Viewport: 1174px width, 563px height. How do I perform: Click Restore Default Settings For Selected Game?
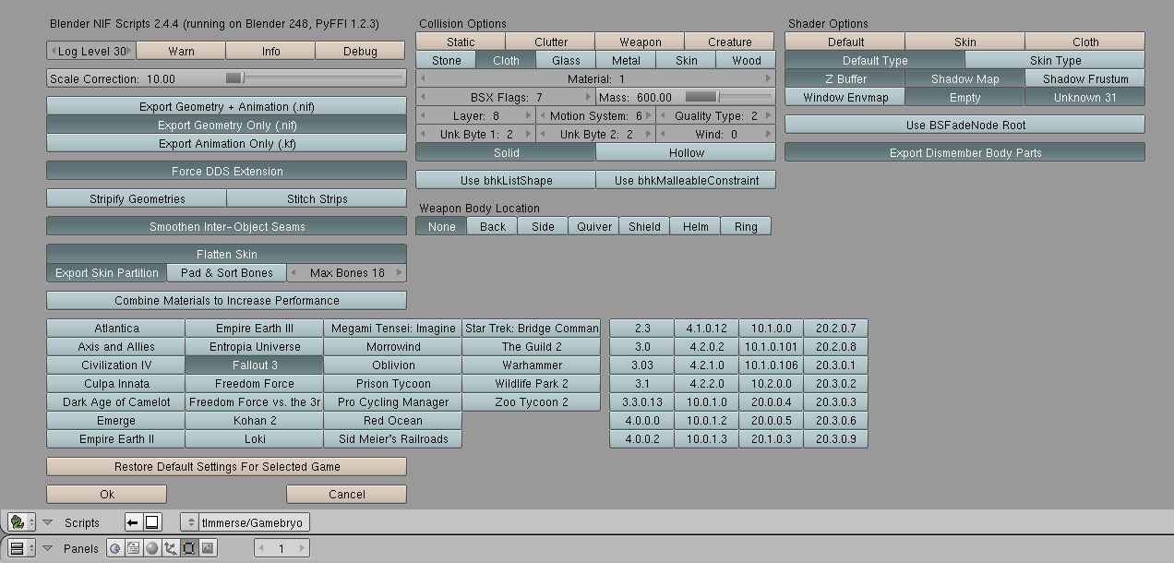pyautogui.click(x=226, y=466)
